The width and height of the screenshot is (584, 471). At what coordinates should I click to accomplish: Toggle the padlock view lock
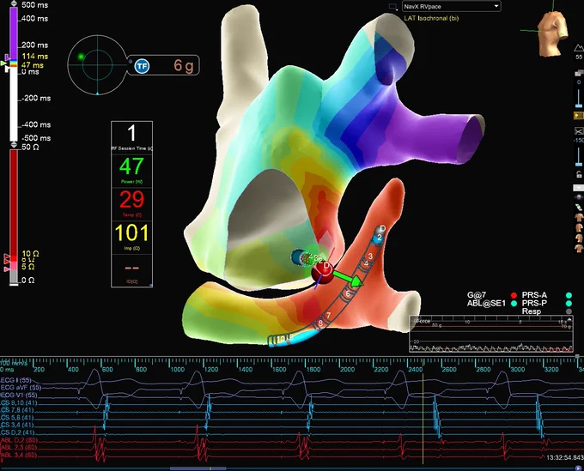pyautogui.click(x=579, y=174)
